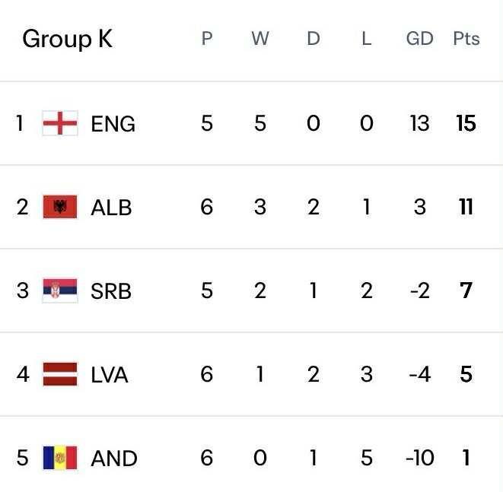
Task: Click the Pts column header
Action: [x=466, y=39]
